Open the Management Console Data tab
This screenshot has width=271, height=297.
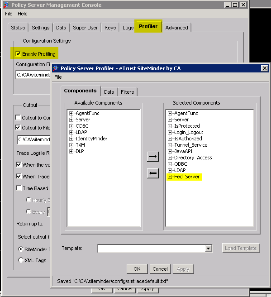[x=61, y=28]
